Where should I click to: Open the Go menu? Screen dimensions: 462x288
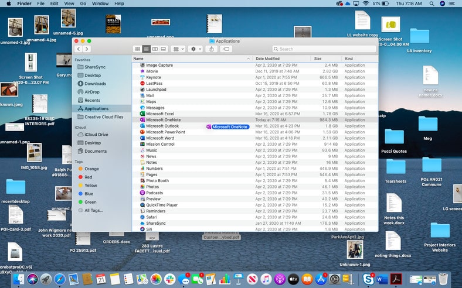click(83, 4)
